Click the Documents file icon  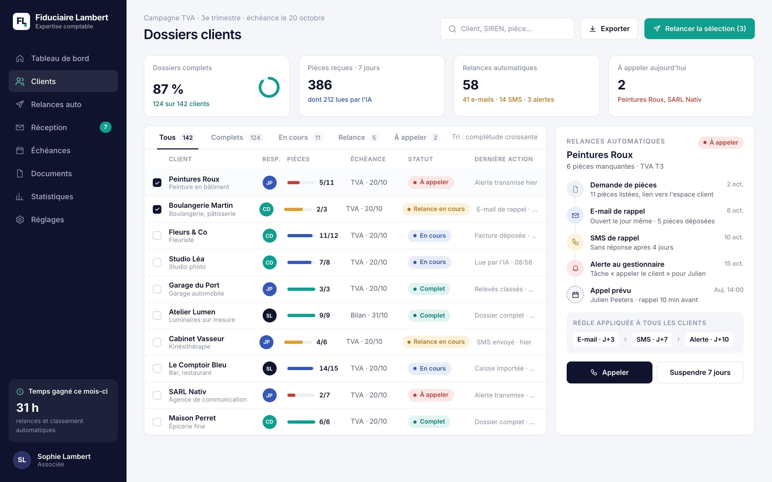tap(20, 174)
